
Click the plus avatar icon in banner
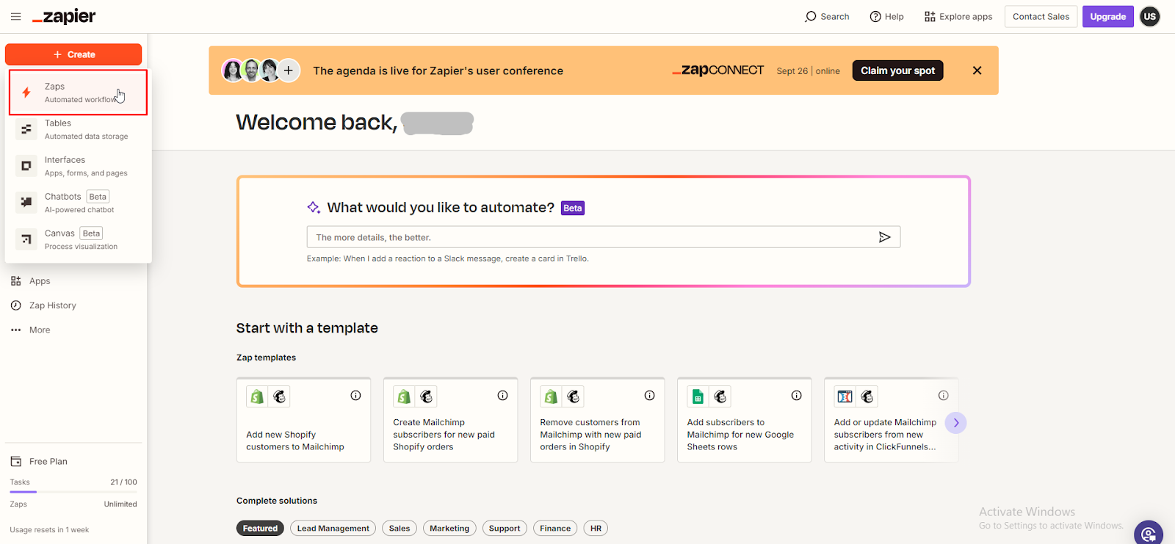click(289, 70)
